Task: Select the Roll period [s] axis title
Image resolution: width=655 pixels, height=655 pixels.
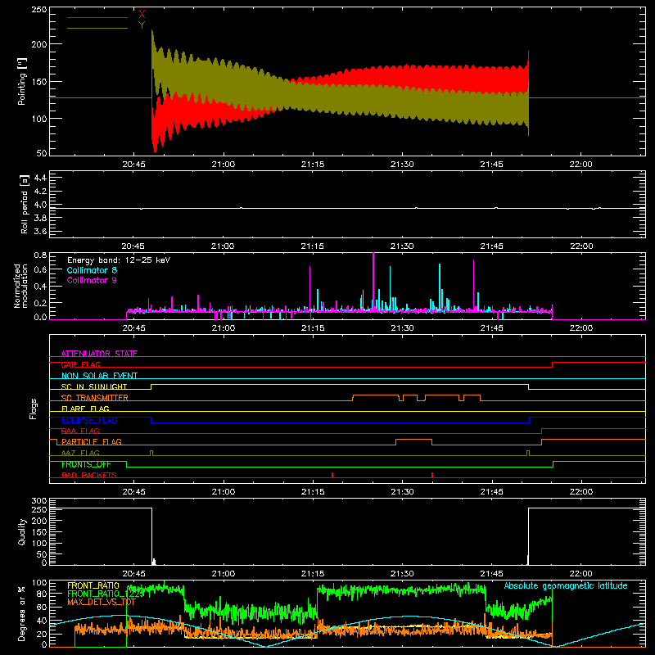Action: [25, 204]
